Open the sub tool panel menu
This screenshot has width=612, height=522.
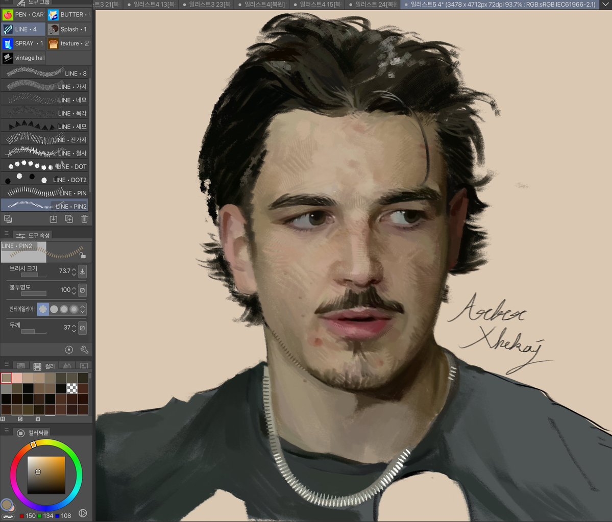[7, 1]
